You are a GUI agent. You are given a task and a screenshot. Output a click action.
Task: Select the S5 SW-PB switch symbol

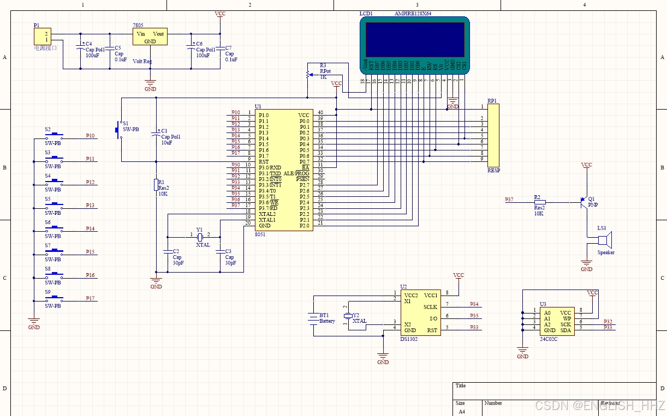click(x=53, y=205)
